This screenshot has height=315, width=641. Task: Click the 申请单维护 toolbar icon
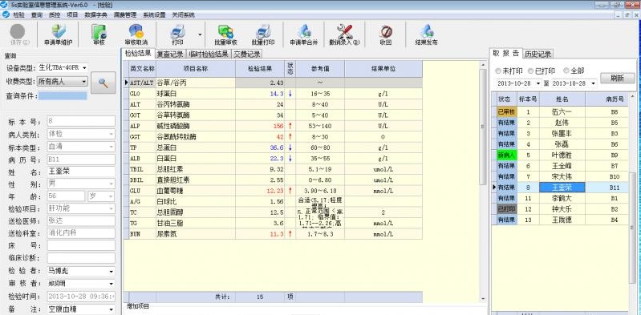59,31
